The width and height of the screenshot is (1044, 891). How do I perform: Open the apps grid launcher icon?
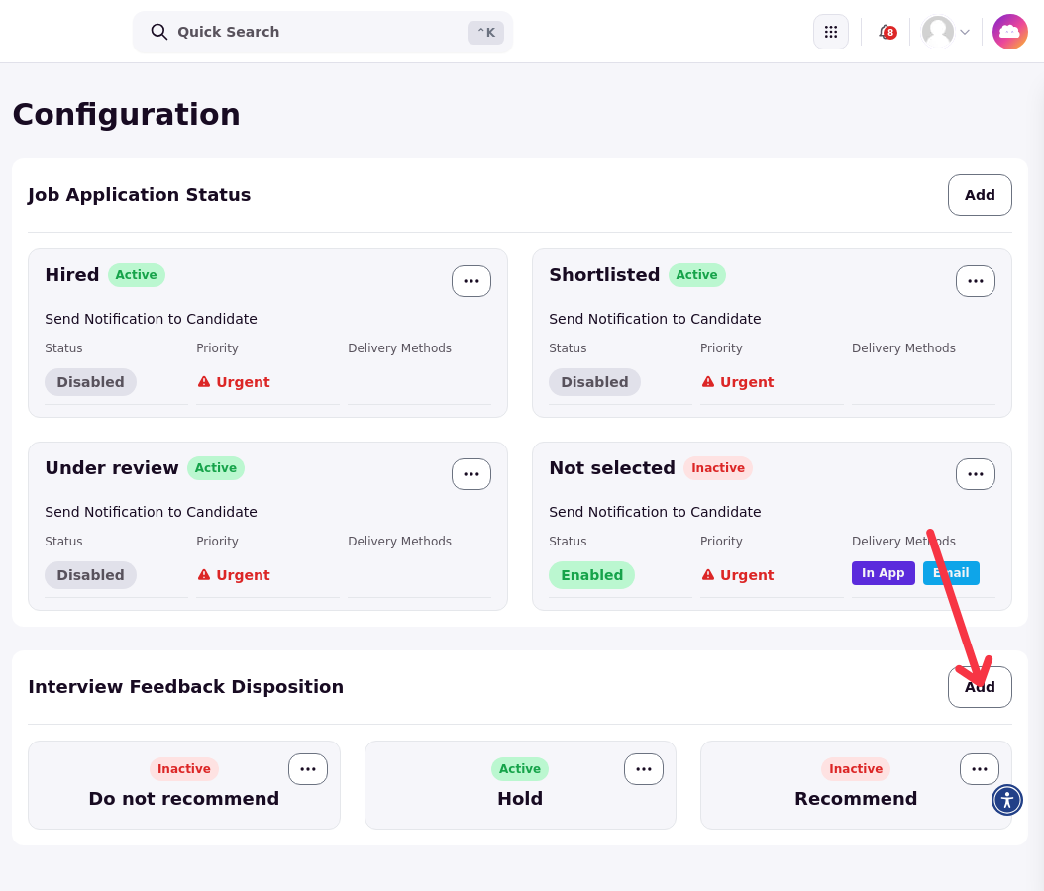[x=830, y=32]
